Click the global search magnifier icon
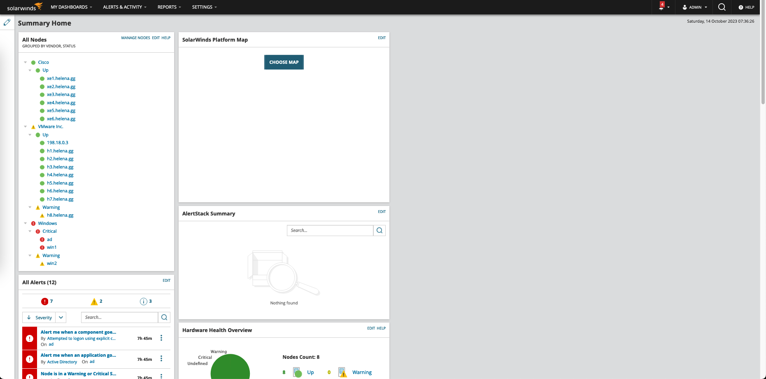Viewport: 766px width, 379px height. (722, 7)
